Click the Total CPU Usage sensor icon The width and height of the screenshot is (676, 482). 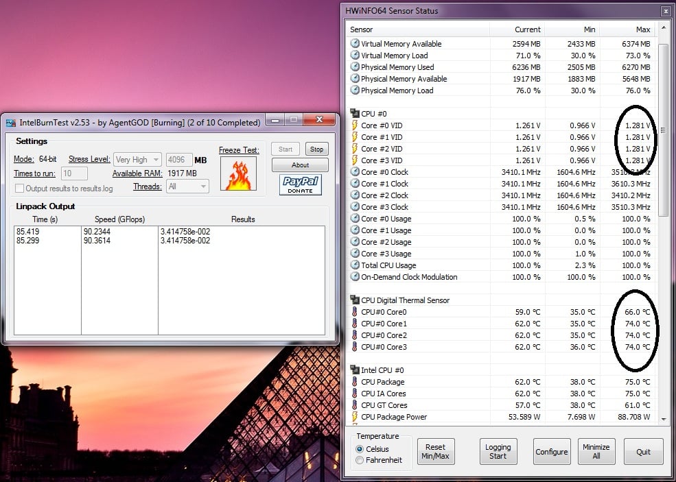[355, 265]
